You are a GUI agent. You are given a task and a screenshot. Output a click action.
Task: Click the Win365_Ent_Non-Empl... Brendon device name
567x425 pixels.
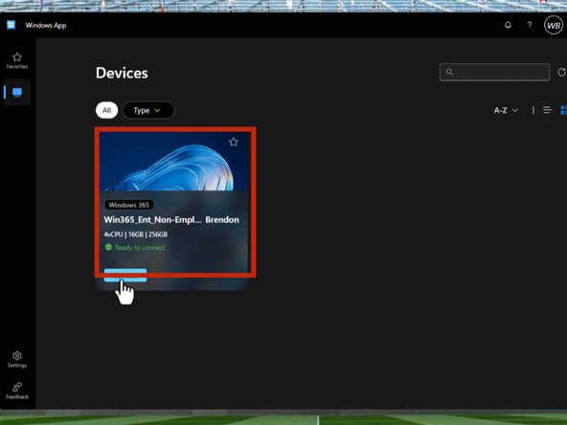coord(171,220)
